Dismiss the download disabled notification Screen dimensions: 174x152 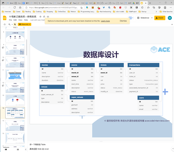click(x=123, y=21)
